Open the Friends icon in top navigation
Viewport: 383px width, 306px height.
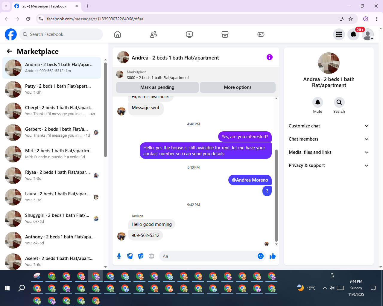(x=153, y=34)
